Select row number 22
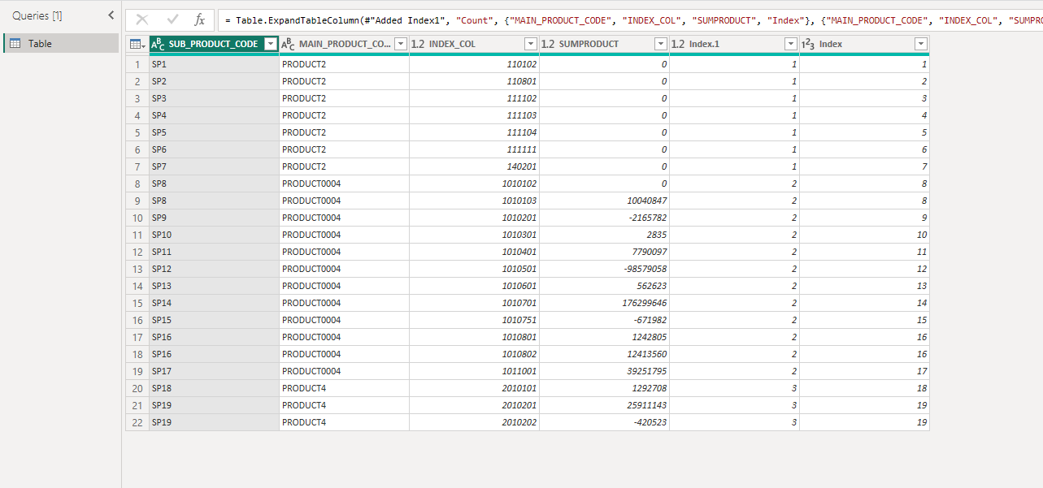 coord(137,422)
